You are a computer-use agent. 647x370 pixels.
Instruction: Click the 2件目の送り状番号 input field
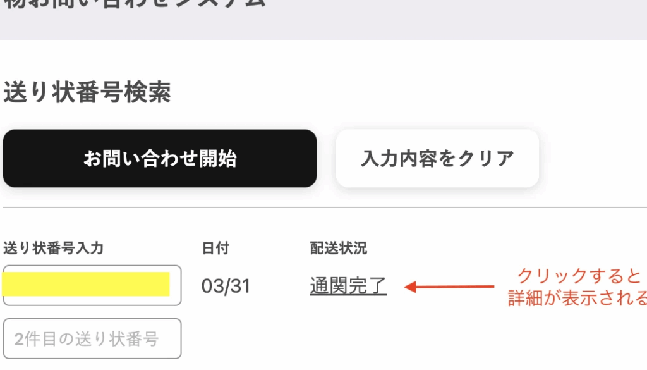click(x=92, y=339)
